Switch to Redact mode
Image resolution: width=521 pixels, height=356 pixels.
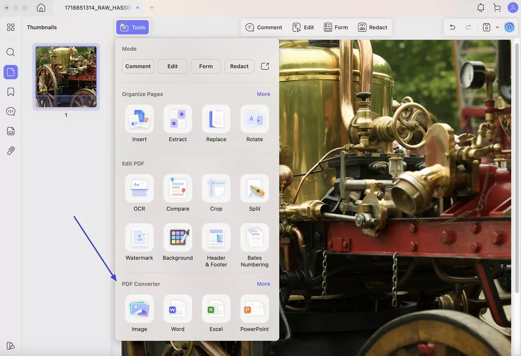click(239, 66)
